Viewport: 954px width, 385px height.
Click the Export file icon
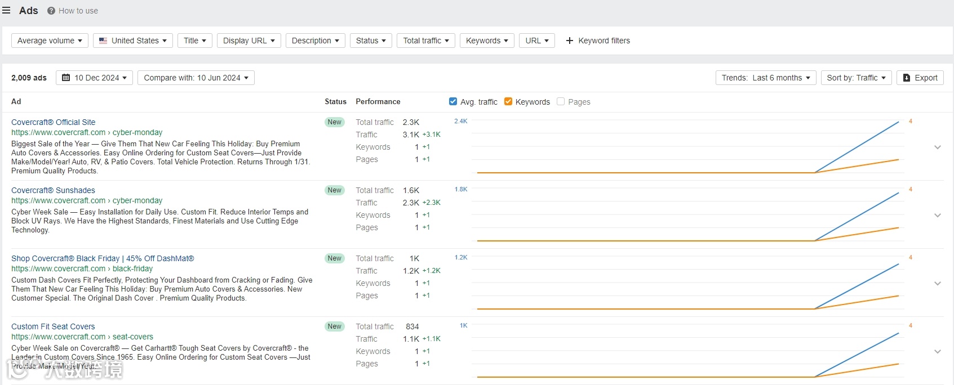[x=907, y=78]
